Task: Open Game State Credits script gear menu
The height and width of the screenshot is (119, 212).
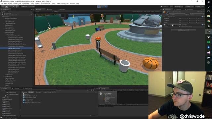Action: pyautogui.click(x=204, y=25)
